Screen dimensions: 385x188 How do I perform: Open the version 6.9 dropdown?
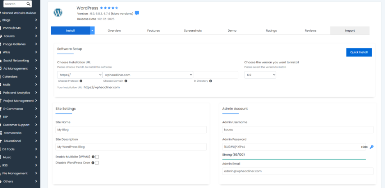tap(260, 75)
